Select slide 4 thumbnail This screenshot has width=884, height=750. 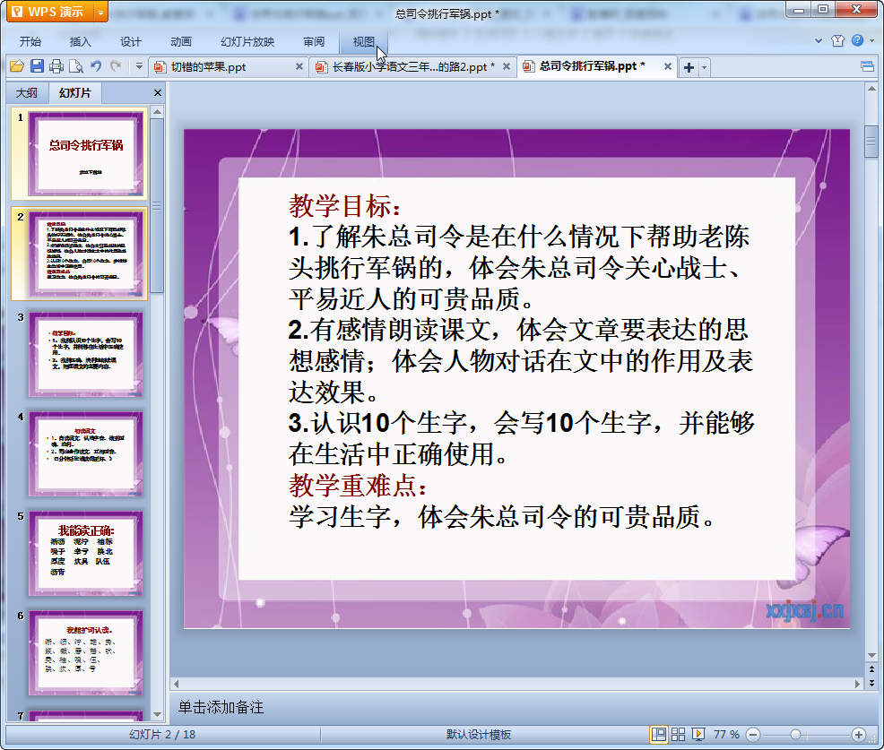pyautogui.click(x=85, y=454)
